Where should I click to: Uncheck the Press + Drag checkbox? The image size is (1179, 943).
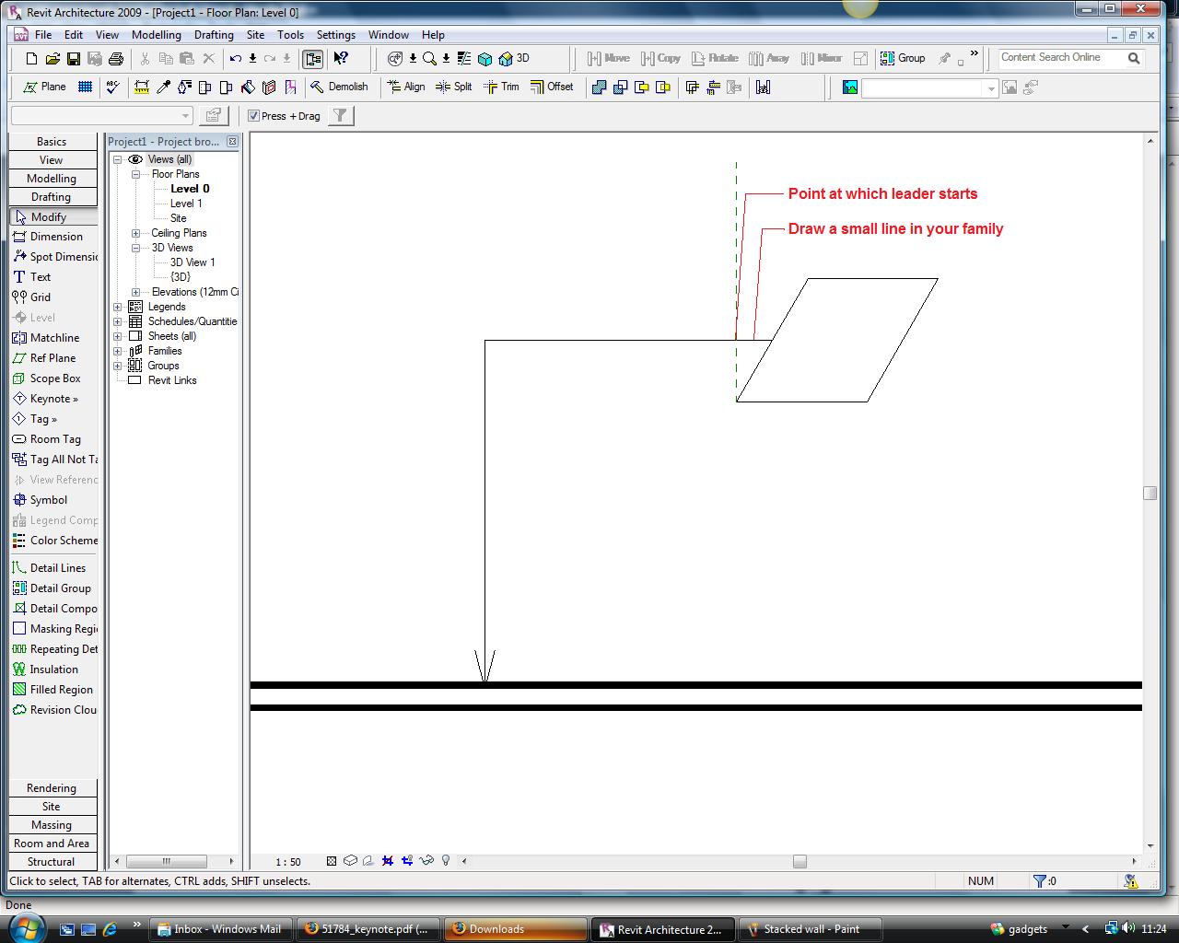tap(254, 116)
